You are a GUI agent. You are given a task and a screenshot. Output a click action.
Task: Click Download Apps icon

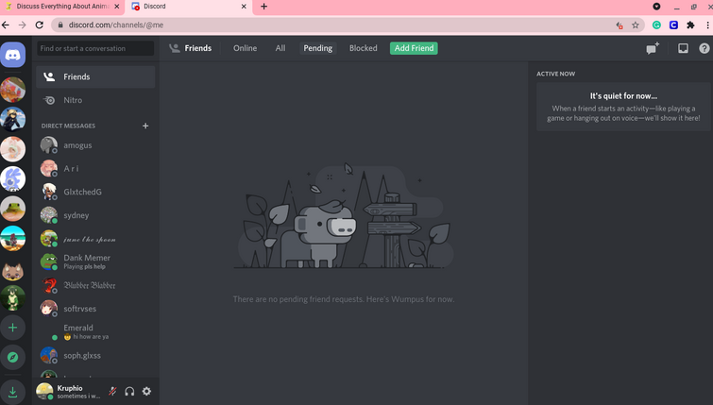click(x=12, y=392)
